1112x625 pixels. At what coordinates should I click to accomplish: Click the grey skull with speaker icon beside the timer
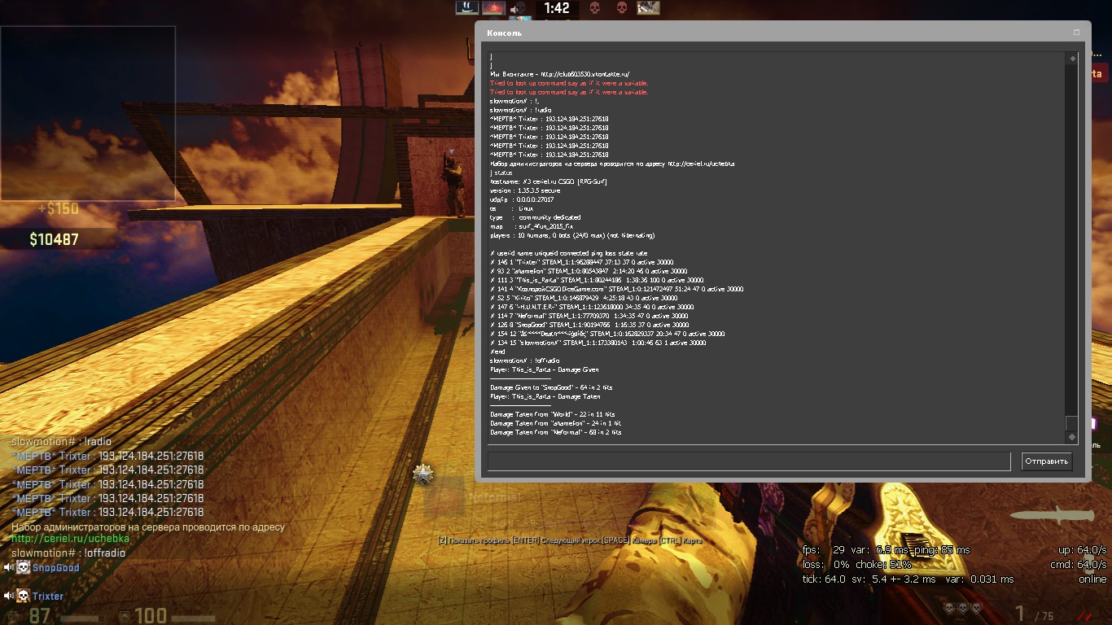click(x=519, y=8)
